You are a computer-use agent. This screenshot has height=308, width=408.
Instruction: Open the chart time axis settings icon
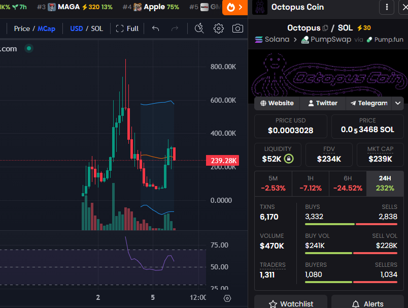click(227, 298)
